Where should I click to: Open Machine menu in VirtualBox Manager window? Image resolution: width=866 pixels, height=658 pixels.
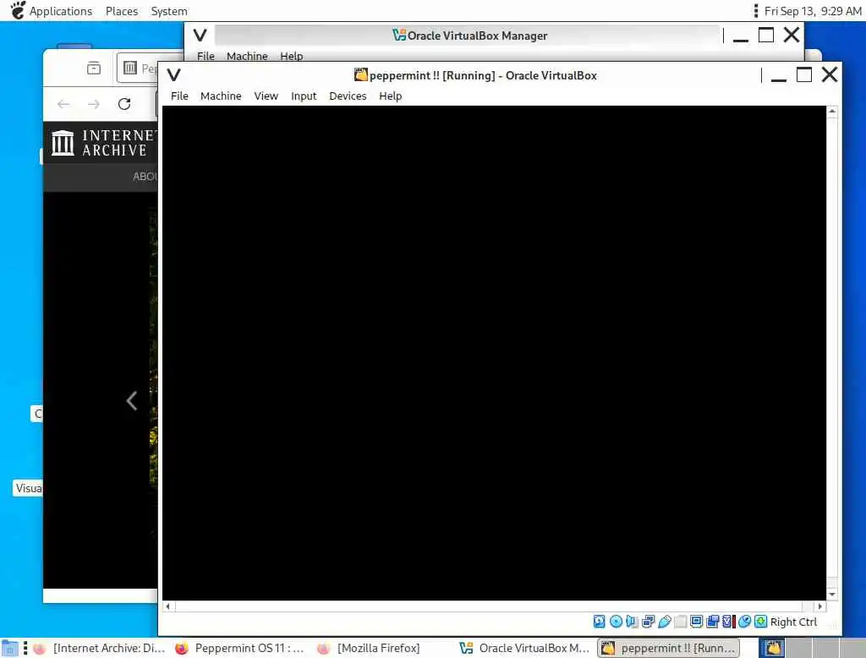point(247,56)
